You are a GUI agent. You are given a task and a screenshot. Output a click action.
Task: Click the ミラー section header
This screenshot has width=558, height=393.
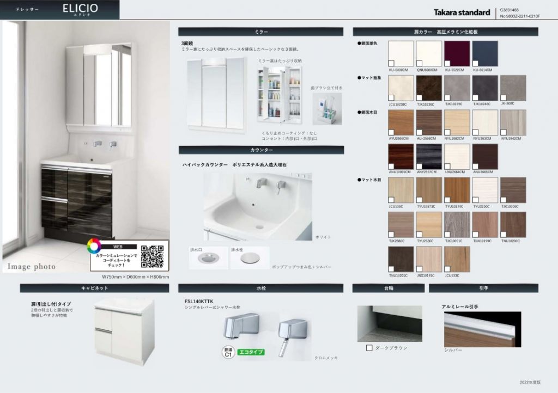(x=261, y=32)
